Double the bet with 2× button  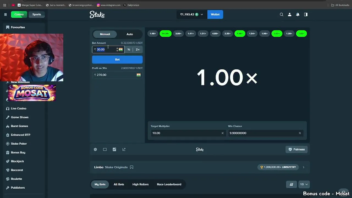click(137, 50)
